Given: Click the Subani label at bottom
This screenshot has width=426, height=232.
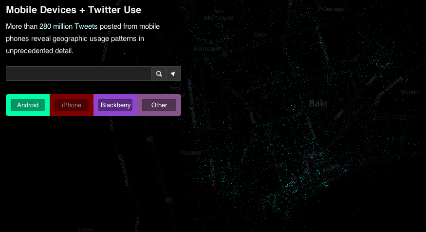Looking at the screenshot, I should [x=86, y=229].
